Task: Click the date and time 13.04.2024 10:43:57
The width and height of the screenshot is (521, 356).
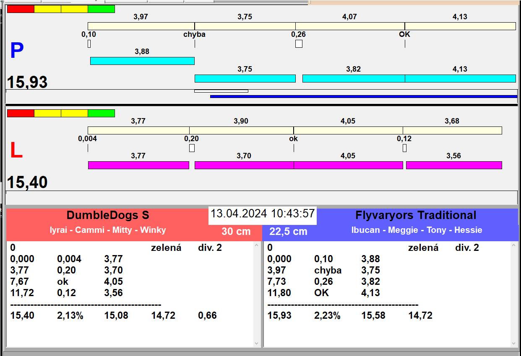Action: click(263, 214)
